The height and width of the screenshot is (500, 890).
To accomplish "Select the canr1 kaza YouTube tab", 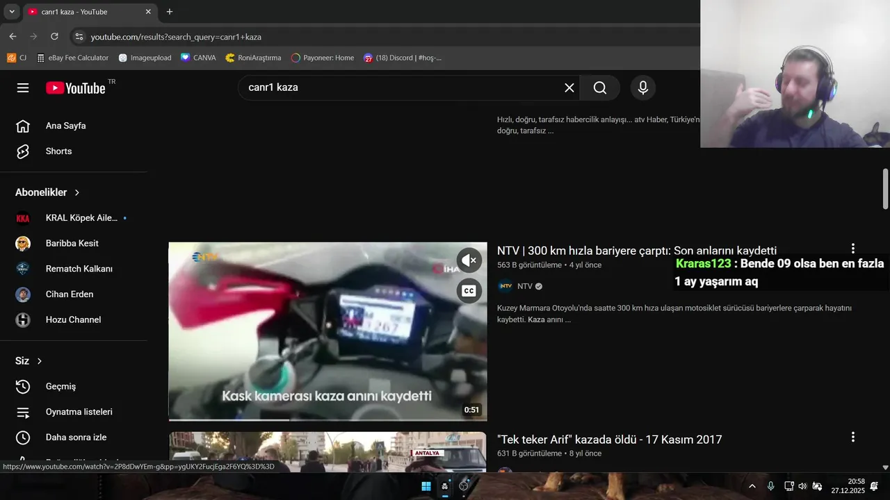I will click(x=90, y=12).
